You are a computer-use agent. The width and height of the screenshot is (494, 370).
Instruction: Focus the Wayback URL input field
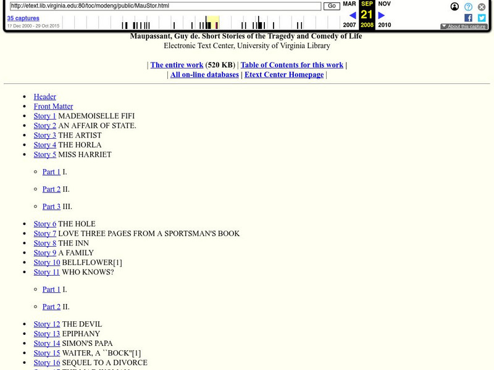pyautogui.click(x=165, y=6)
